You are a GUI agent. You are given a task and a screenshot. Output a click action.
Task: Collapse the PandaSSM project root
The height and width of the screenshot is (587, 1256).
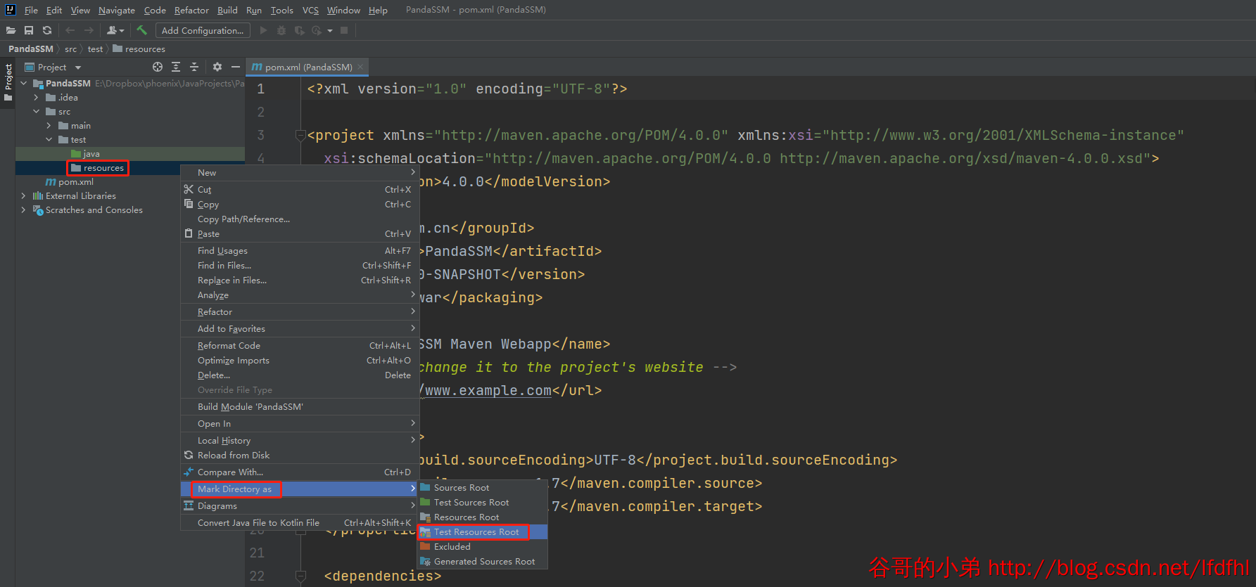23,83
